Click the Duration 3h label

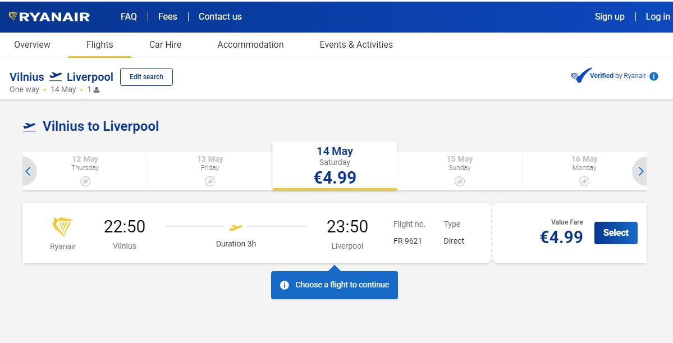pos(236,244)
